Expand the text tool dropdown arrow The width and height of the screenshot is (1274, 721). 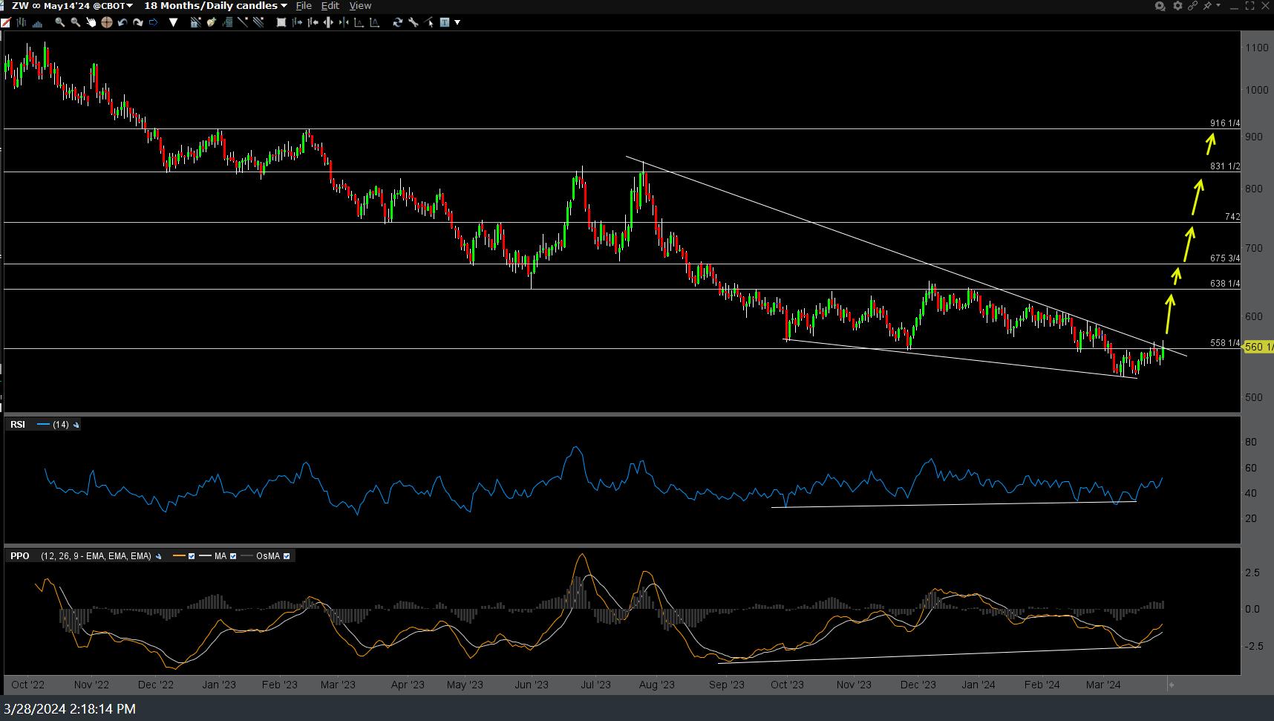(x=456, y=22)
